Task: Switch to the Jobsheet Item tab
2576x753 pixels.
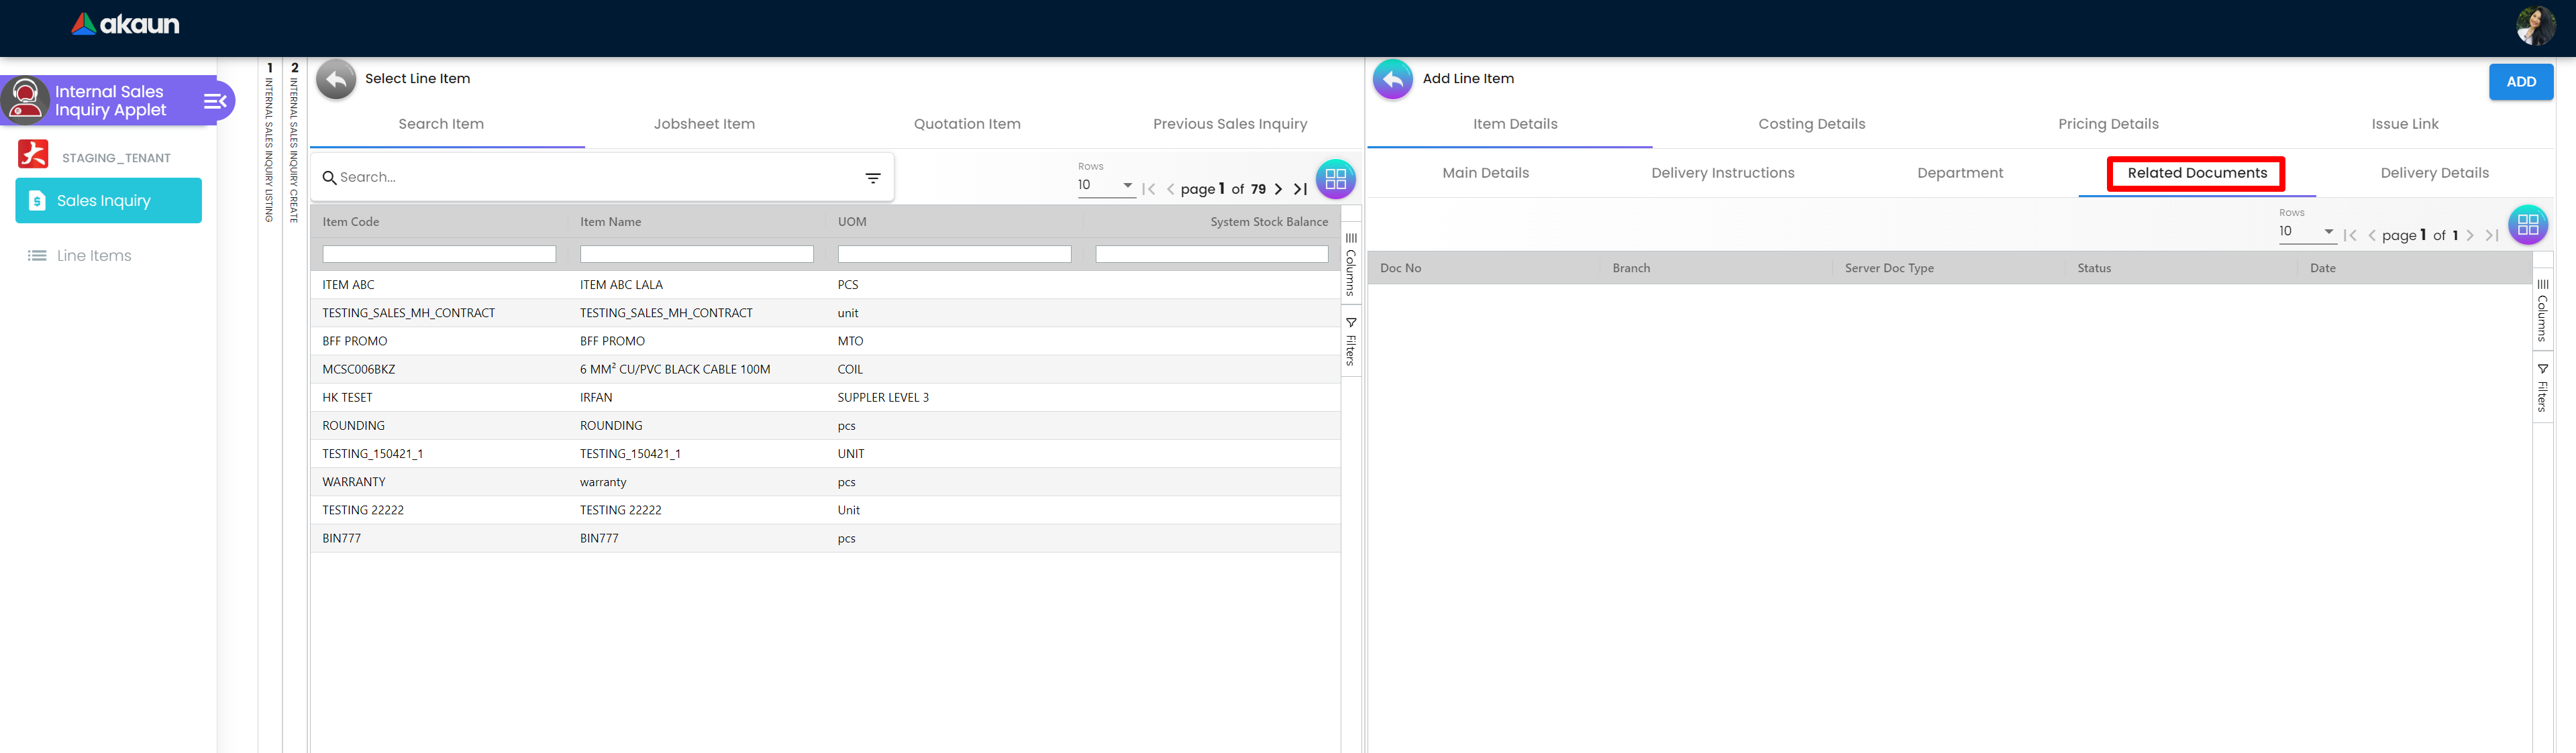Action: (x=704, y=124)
